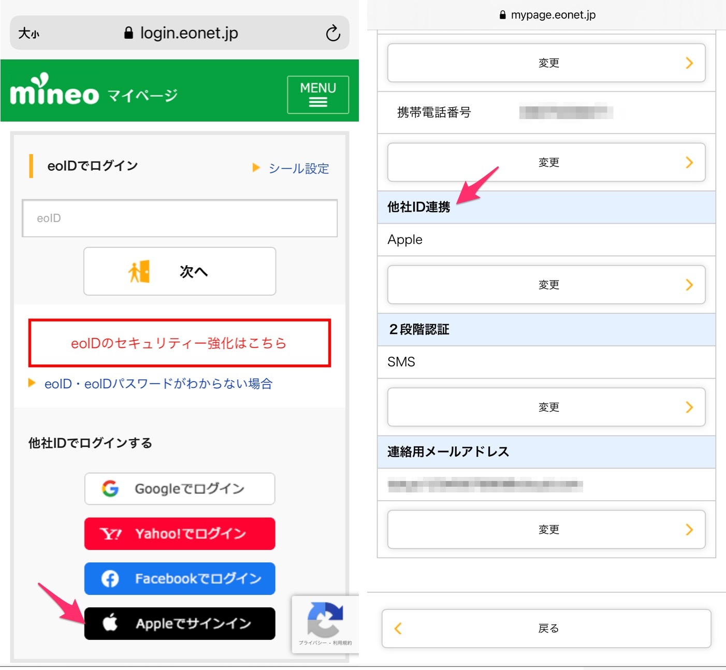
Task: Tap mypage.eonet.jp address text
Action: [553, 15]
